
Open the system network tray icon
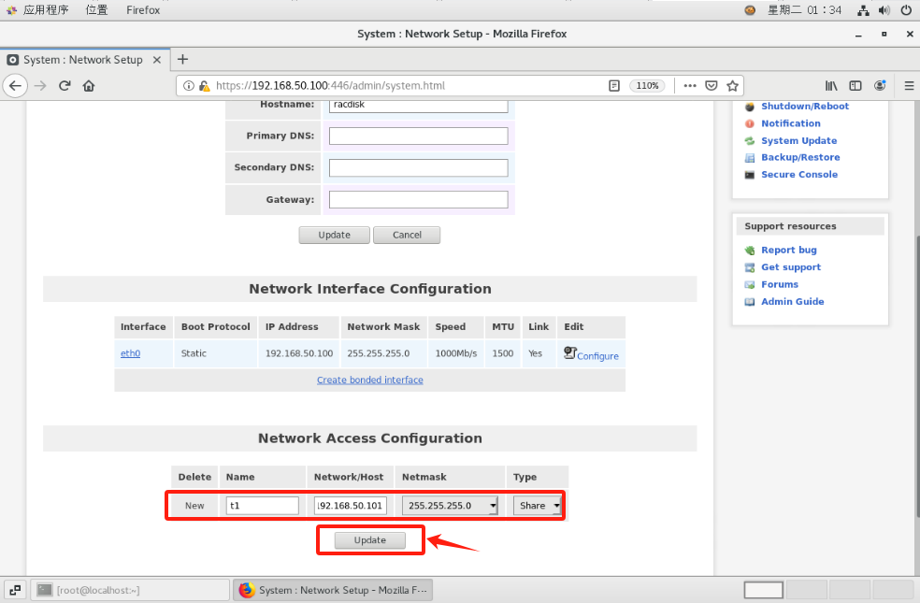863,10
